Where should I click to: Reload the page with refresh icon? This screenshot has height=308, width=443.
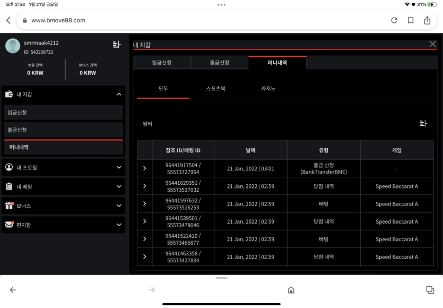coord(394,20)
